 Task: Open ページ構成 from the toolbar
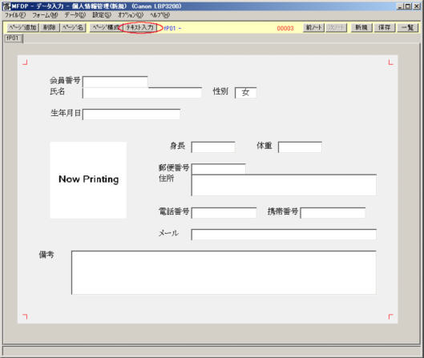(x=106, y=27)
